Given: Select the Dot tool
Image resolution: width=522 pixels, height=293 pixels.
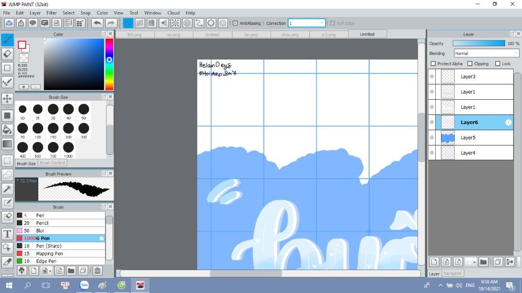Looking at the screenshot, I should pos(7,82).
